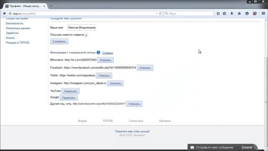Image resolution: width=268 pixels, height=151 pixels.
Task: Click the red extension icon in toolbar
Action: (x=255, y=13)
